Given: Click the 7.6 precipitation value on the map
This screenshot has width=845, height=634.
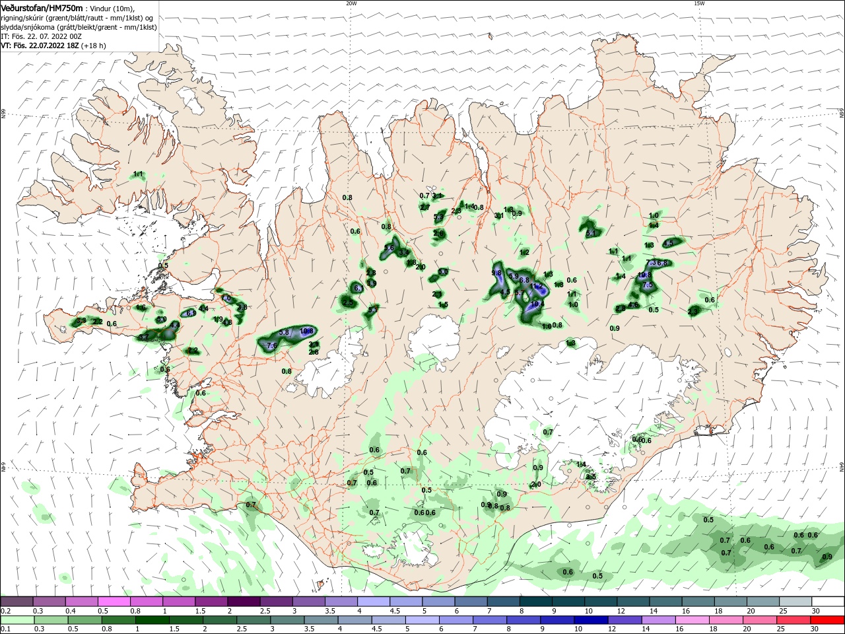Looking at the screenshot, I should tap(272, 345).
